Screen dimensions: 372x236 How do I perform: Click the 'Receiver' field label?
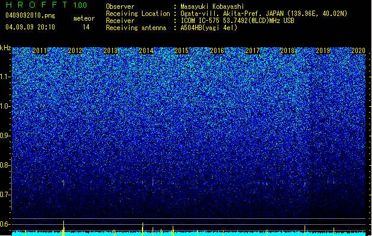click(x=120, y=21)
